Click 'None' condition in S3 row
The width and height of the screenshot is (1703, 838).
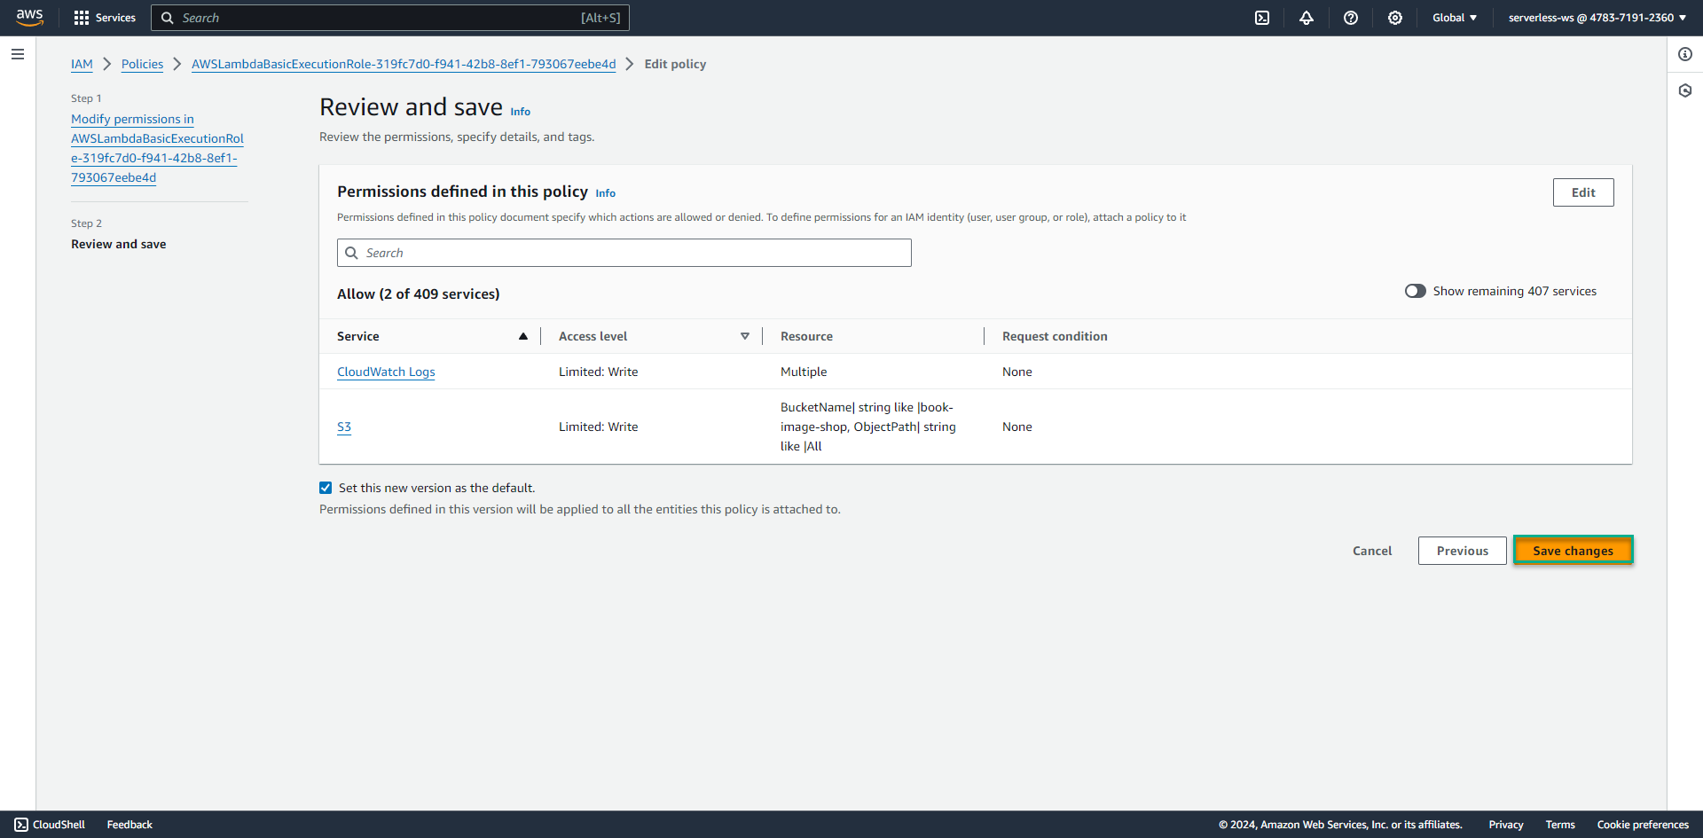click(x=1017, y=427)
